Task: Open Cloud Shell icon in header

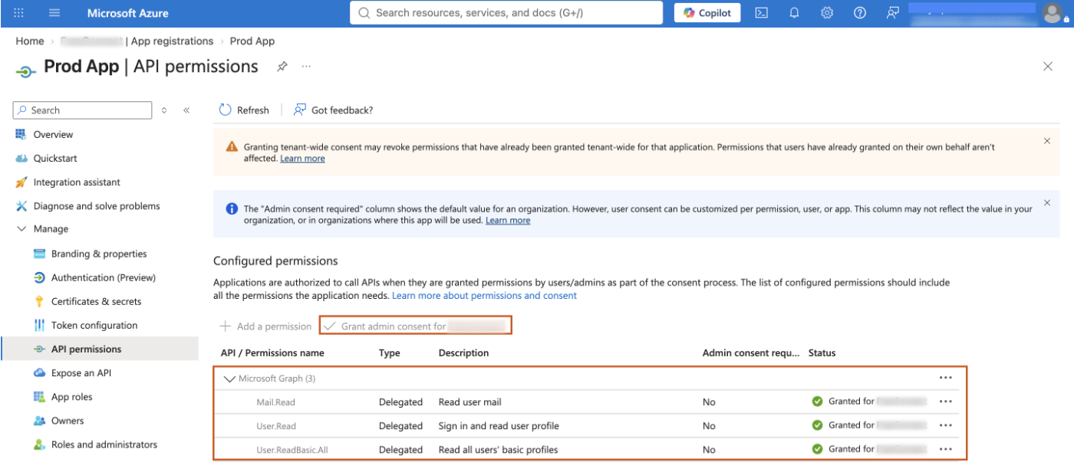Action: 761,13
